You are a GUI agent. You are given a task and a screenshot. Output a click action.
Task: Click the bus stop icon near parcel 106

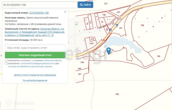click(x=110, y=30)
